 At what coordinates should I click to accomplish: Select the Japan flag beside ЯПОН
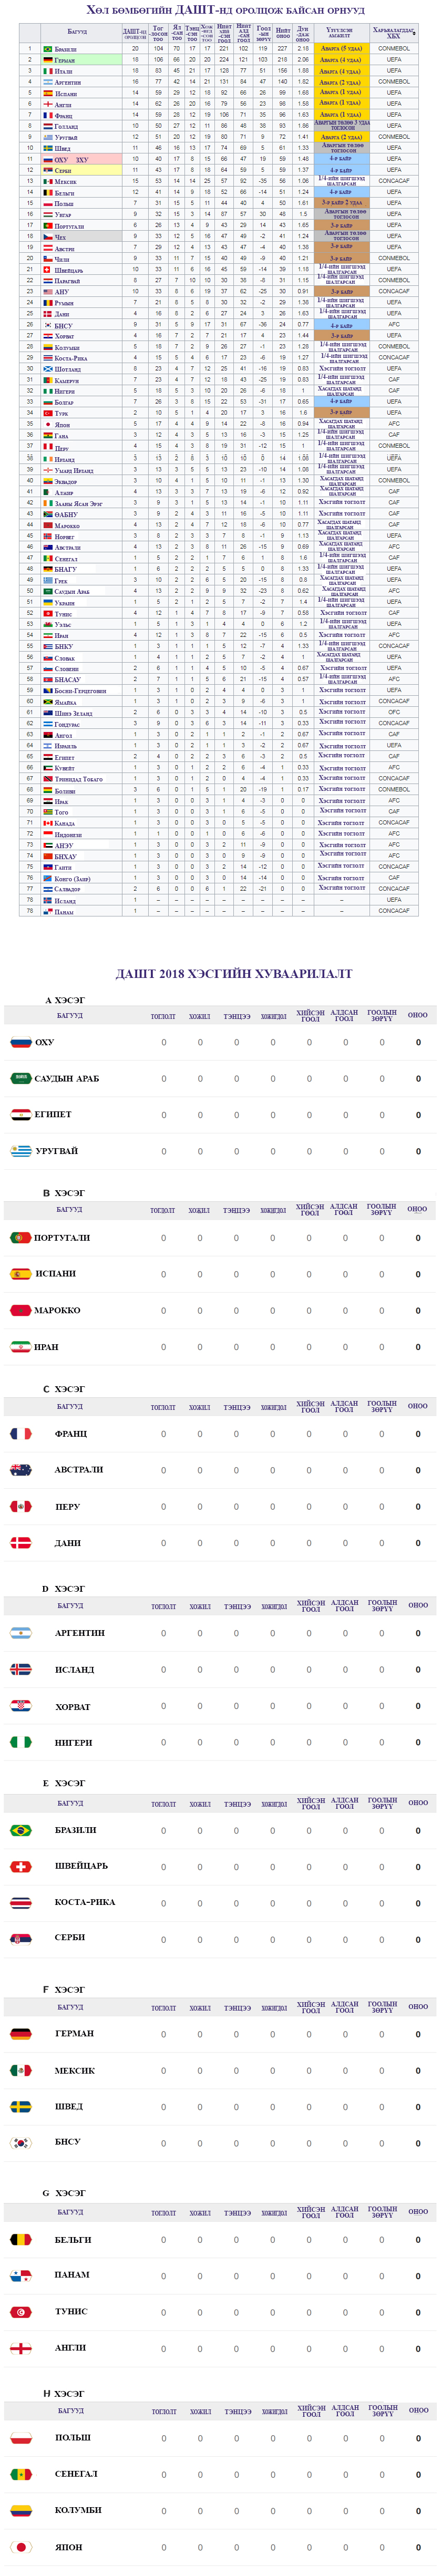coord(20,2546)
